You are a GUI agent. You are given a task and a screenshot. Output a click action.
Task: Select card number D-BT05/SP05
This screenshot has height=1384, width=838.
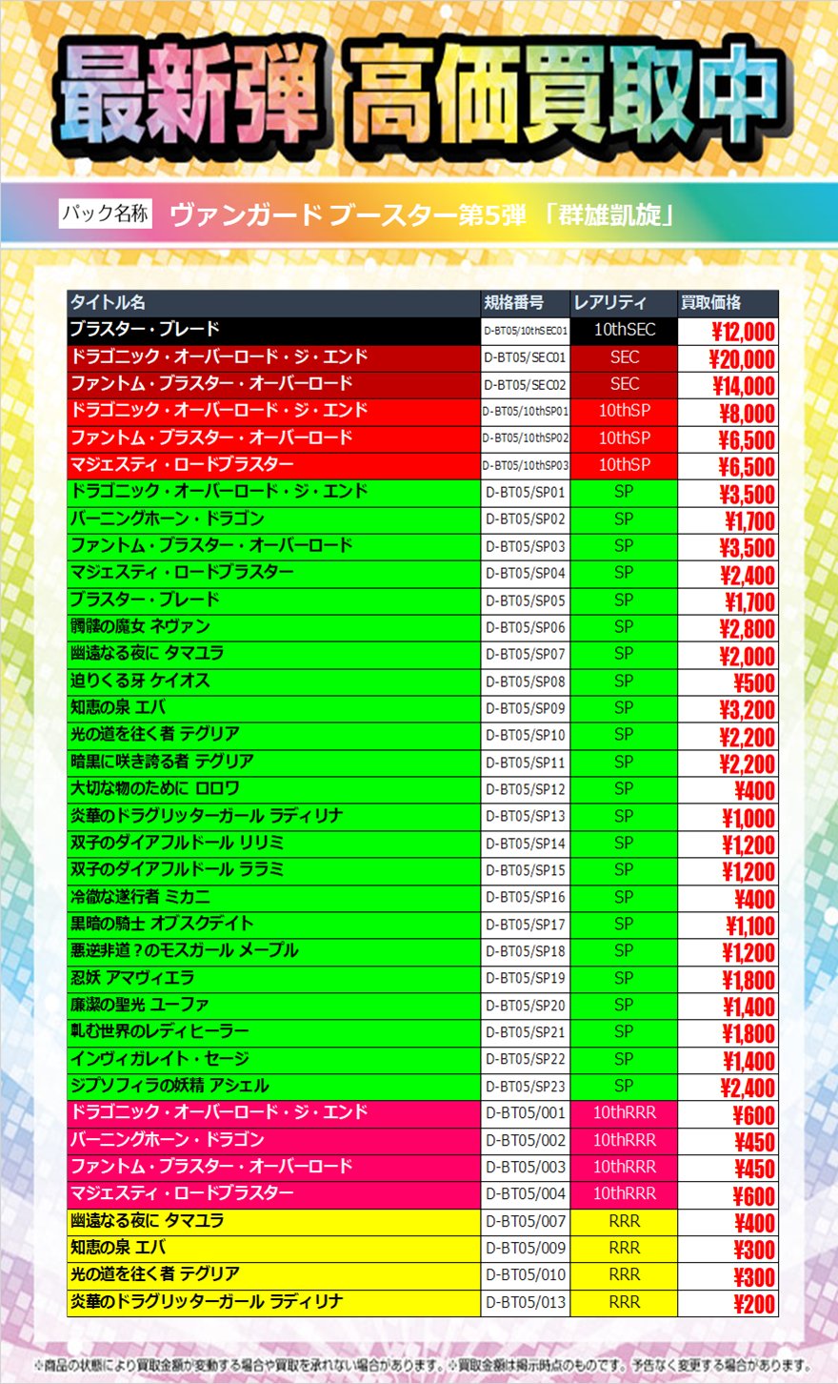[526, 600]
